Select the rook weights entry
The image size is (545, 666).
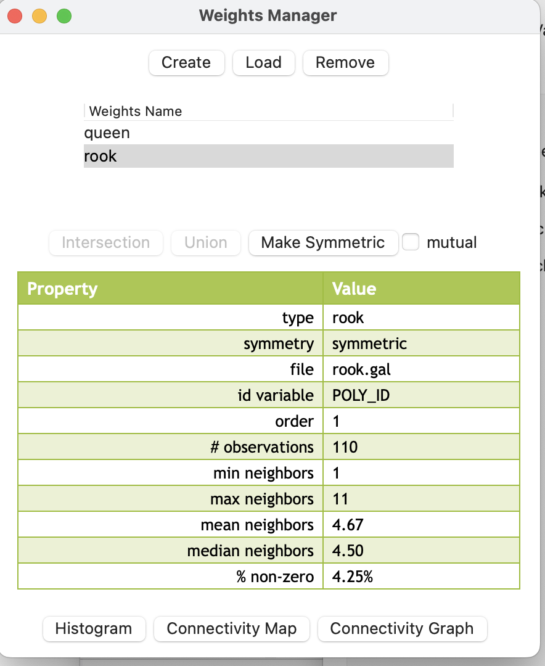[268, 156]
